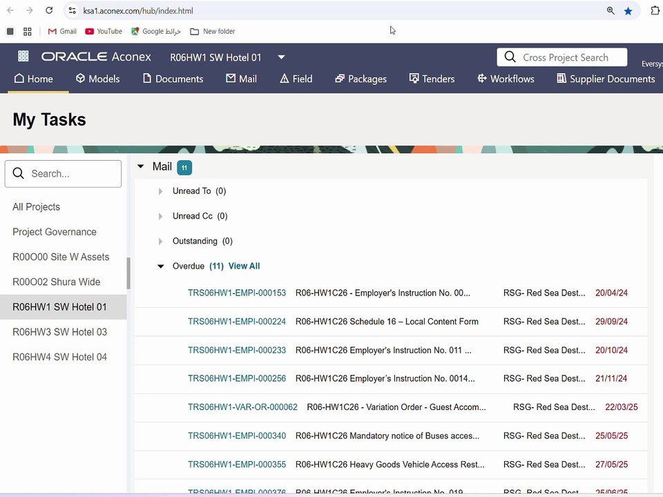Open the Gmail bookmark

pyautogui.click(x=62, y=31)
